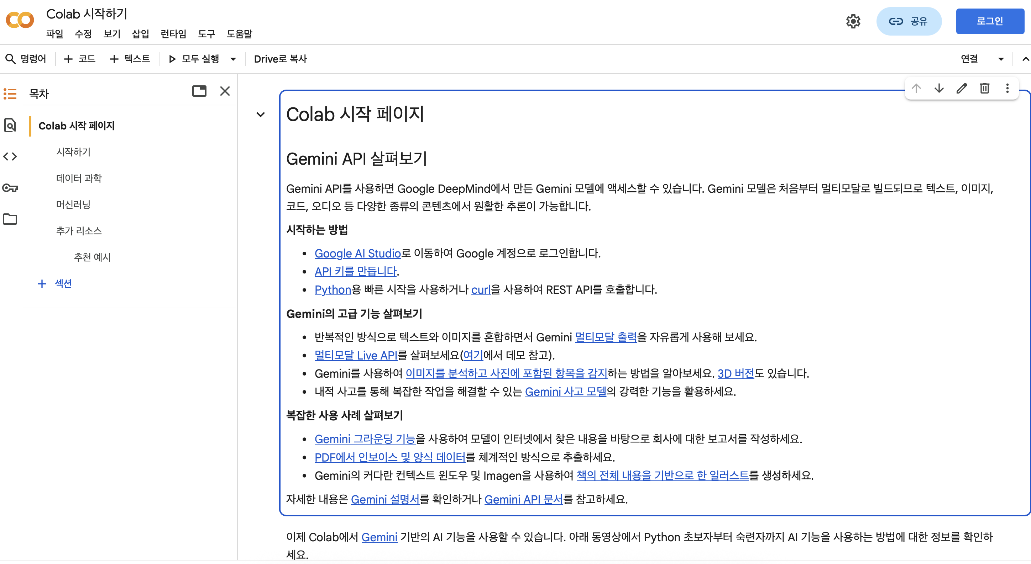Open the 멀티모달 출력 link
This screenshot has height=564, width=1031.
(606, 337)
